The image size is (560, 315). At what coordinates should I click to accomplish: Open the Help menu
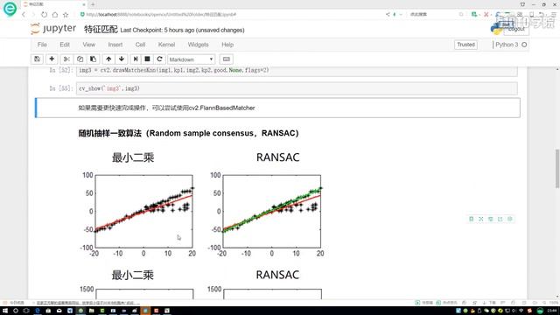pyautogui.click(x=227, y=45)
